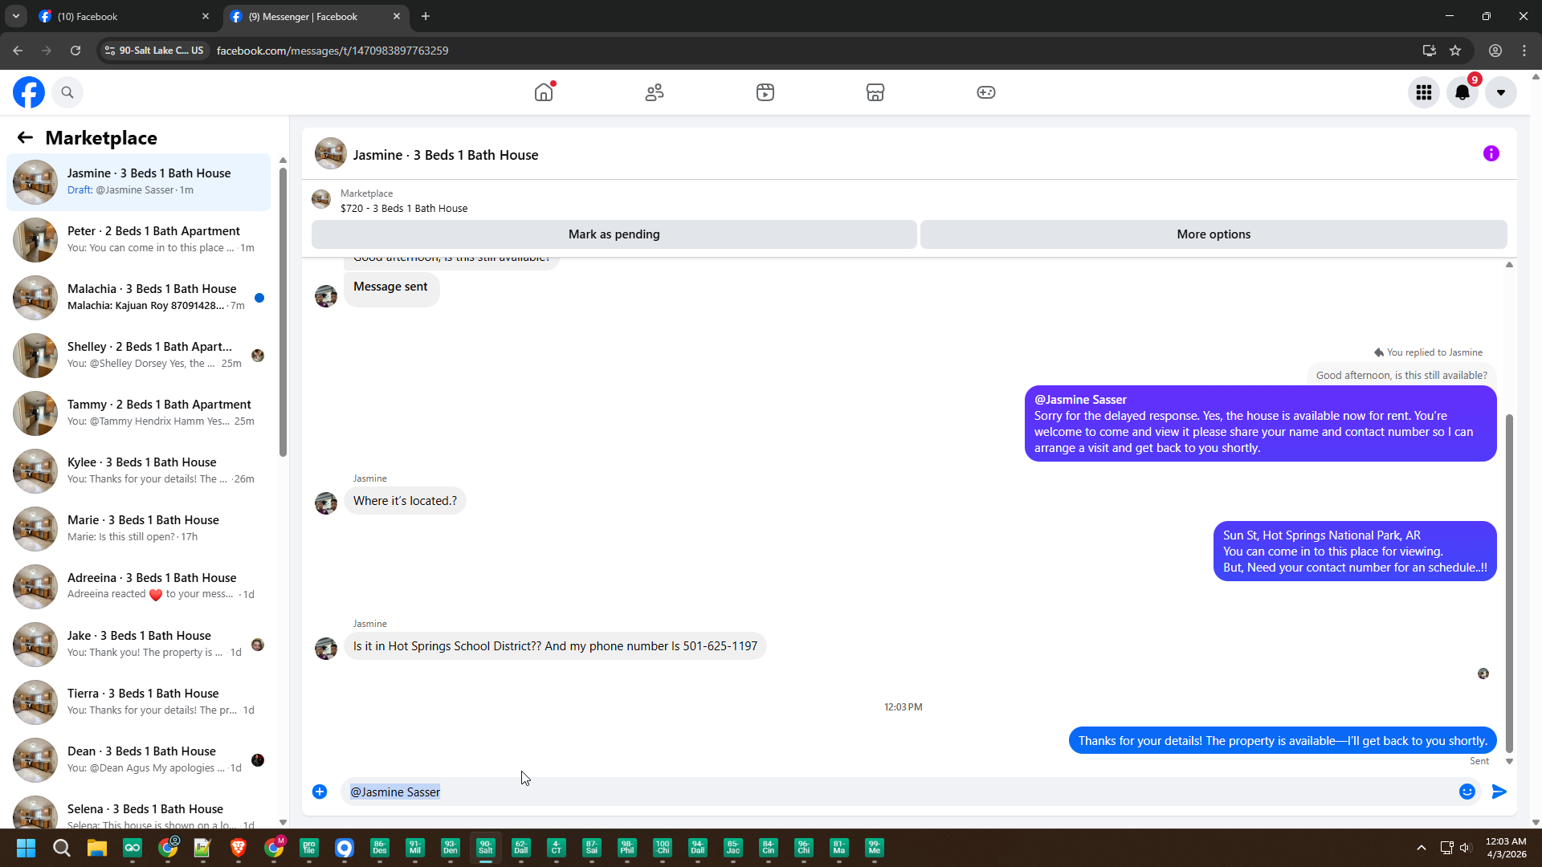
Task: Open the Reels video icon
Action: 765,92
